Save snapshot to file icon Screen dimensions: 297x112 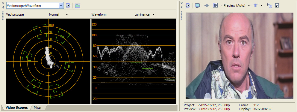[x=277, y=5]
